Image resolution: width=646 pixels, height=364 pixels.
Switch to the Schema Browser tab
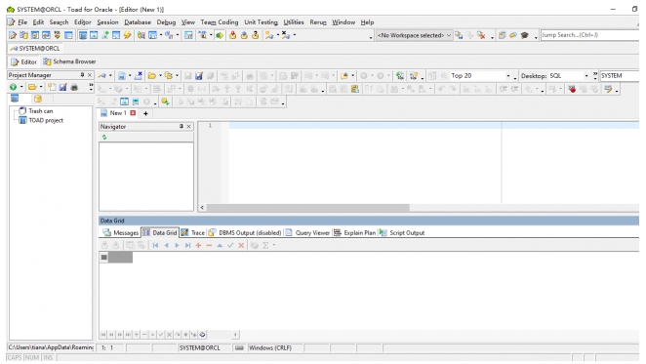[x=70, y=61]
